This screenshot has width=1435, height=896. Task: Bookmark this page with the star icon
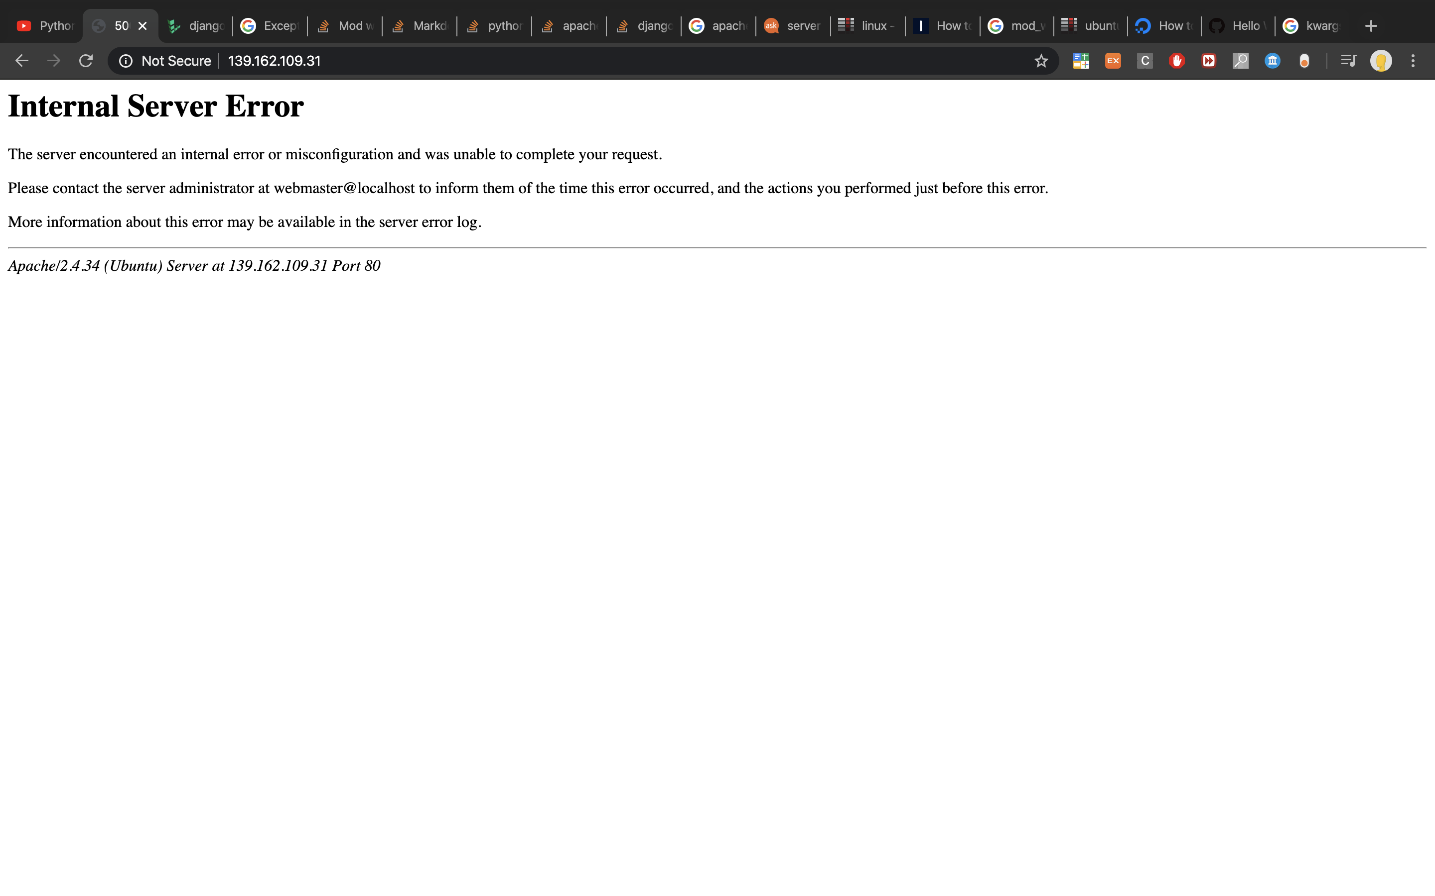click(x=1041, y=61)
